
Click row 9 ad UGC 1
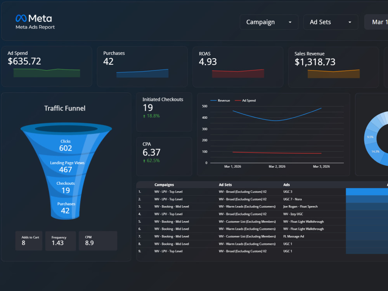point(288,251)
